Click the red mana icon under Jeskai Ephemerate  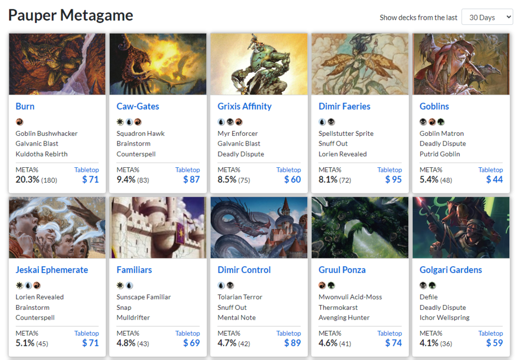pyautogui.click(x=37, y=285)
